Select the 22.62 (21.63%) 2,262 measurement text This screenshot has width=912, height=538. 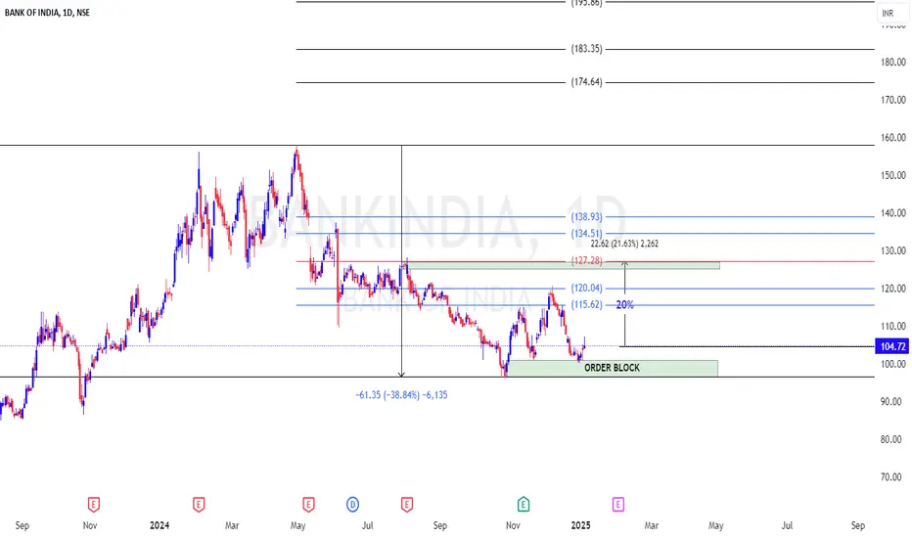624,244
